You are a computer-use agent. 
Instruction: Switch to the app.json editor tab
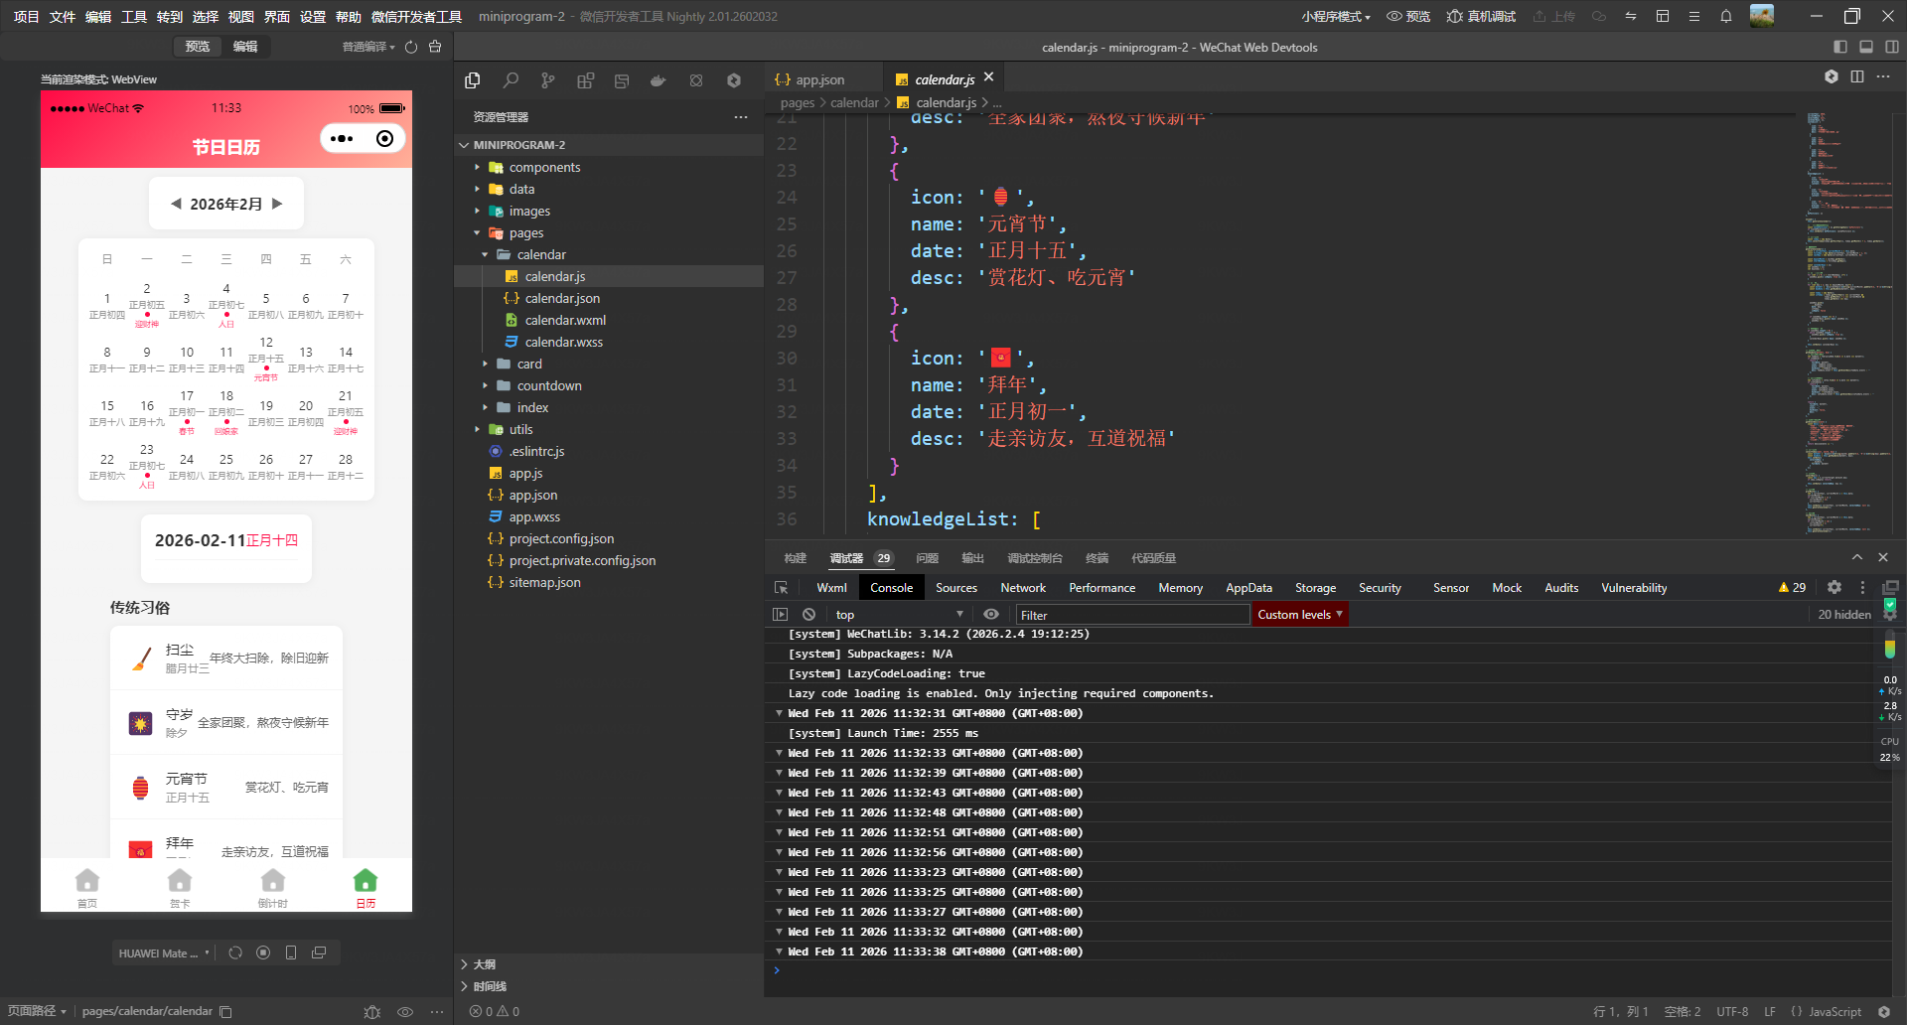pos(819,79)
